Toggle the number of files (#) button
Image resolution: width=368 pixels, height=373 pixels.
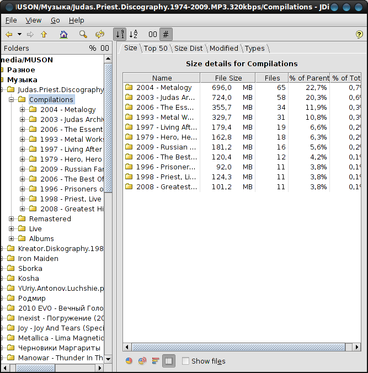tap(166, 34)
